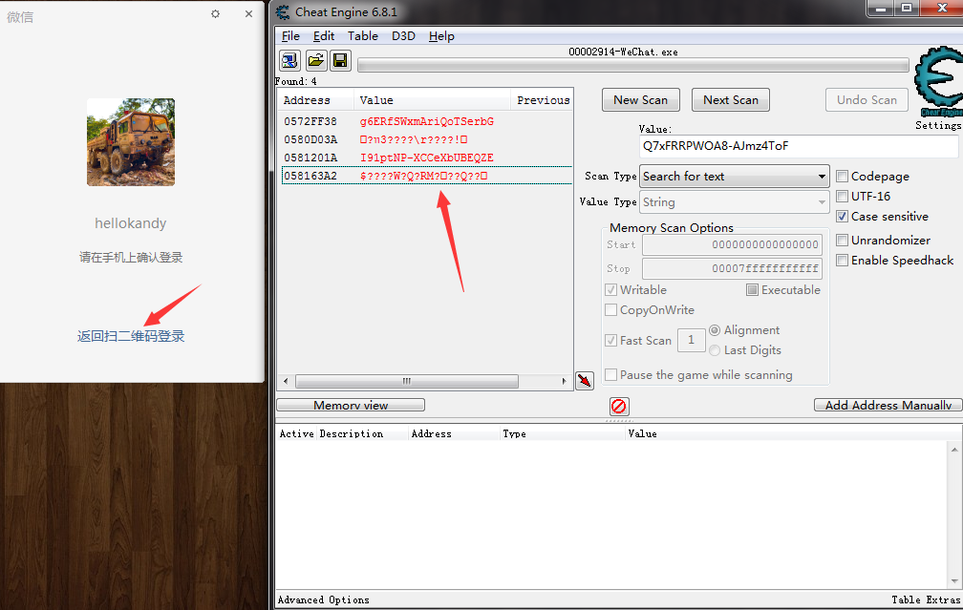The width and height of the screenshot is (963, 610).
Task: Open the Value Type dropdown
Action: pyautogui.click(x=734, y=202)
